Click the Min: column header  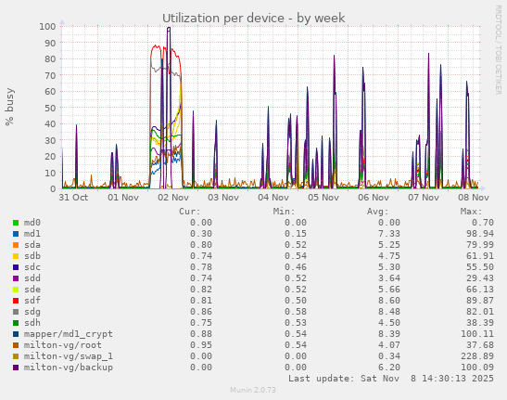[284, 212]
